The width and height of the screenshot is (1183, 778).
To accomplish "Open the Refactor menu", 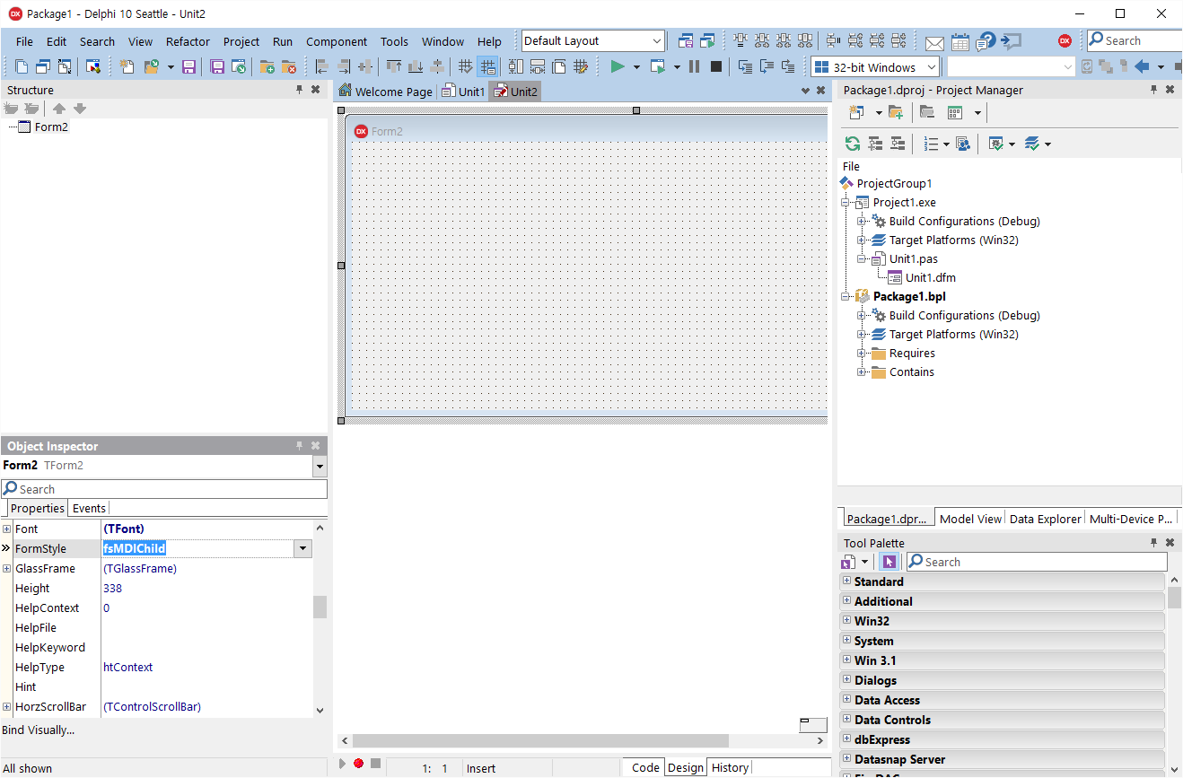I will point(188,41).
